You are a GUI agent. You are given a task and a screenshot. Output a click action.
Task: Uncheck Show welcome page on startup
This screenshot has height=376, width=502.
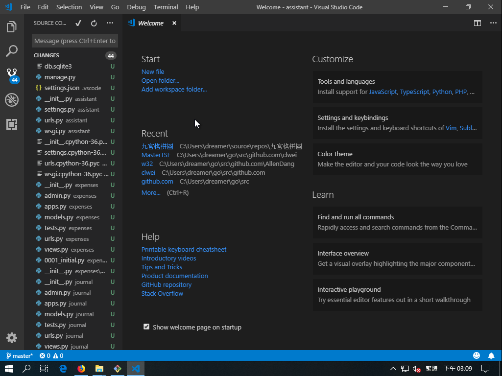click(x=146, y=327)
